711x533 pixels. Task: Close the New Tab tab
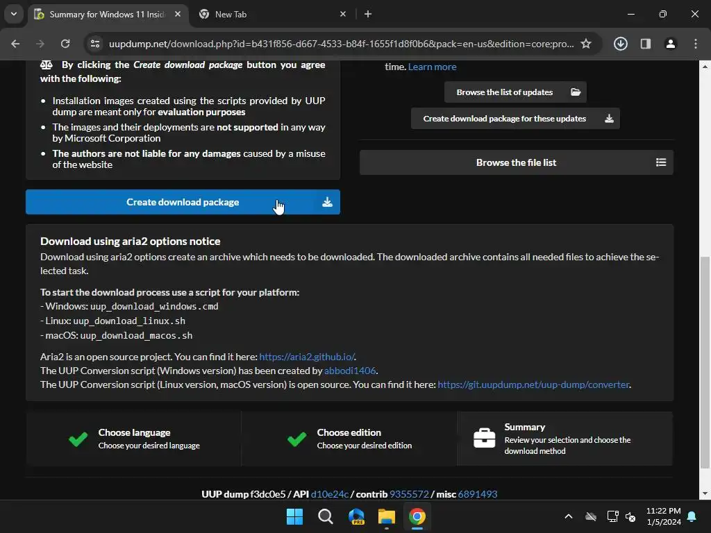343,14
